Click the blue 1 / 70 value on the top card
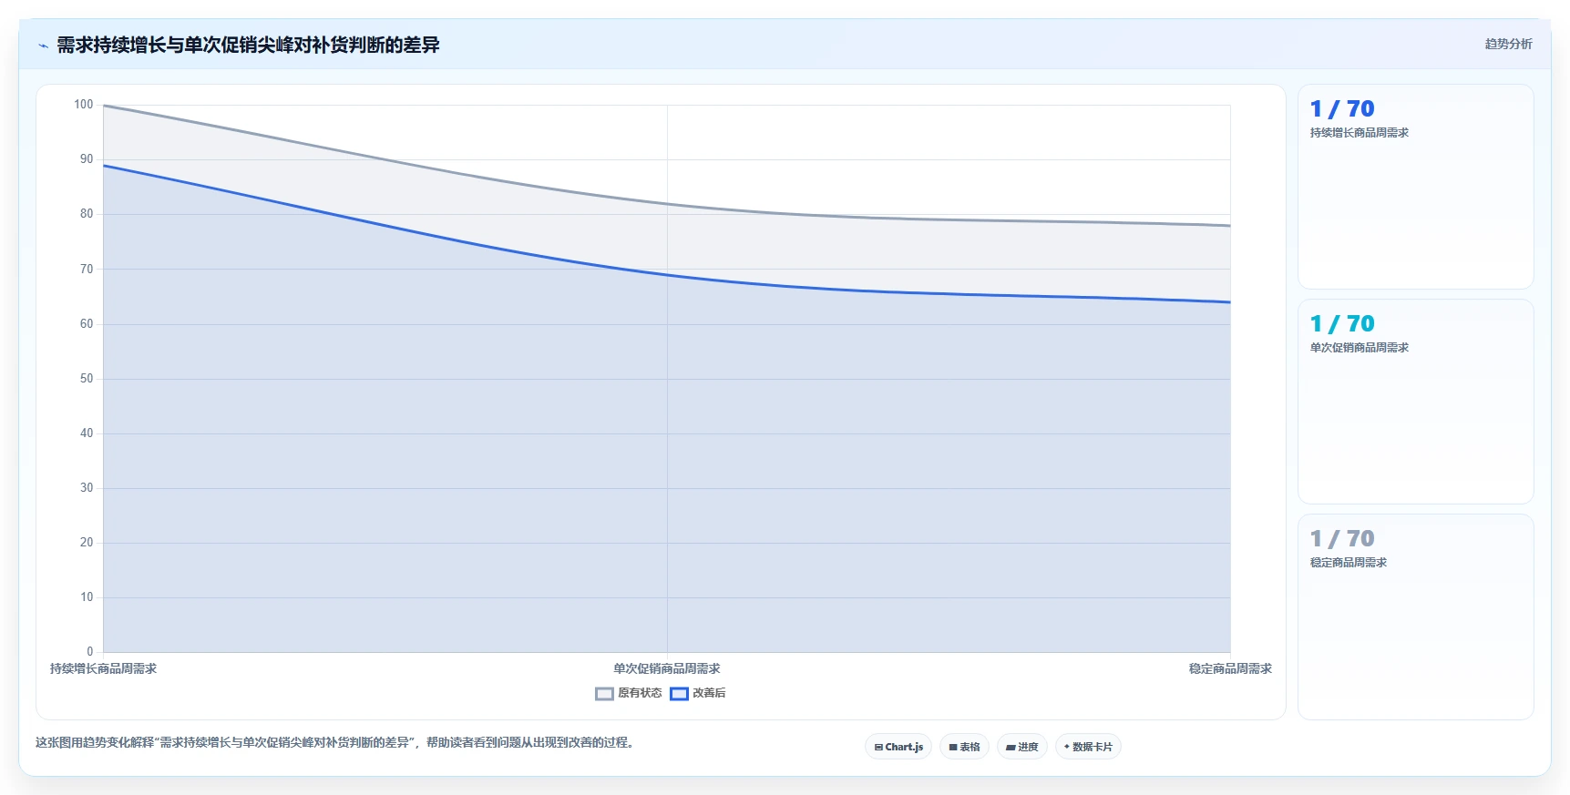The width and height of the screenshot is (1570, 795). pos(1342,109)
